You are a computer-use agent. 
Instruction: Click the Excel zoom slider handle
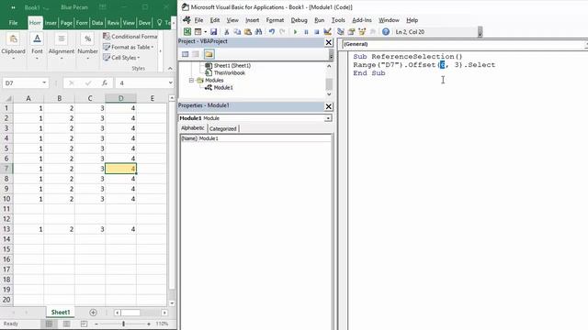pos(123,324)
